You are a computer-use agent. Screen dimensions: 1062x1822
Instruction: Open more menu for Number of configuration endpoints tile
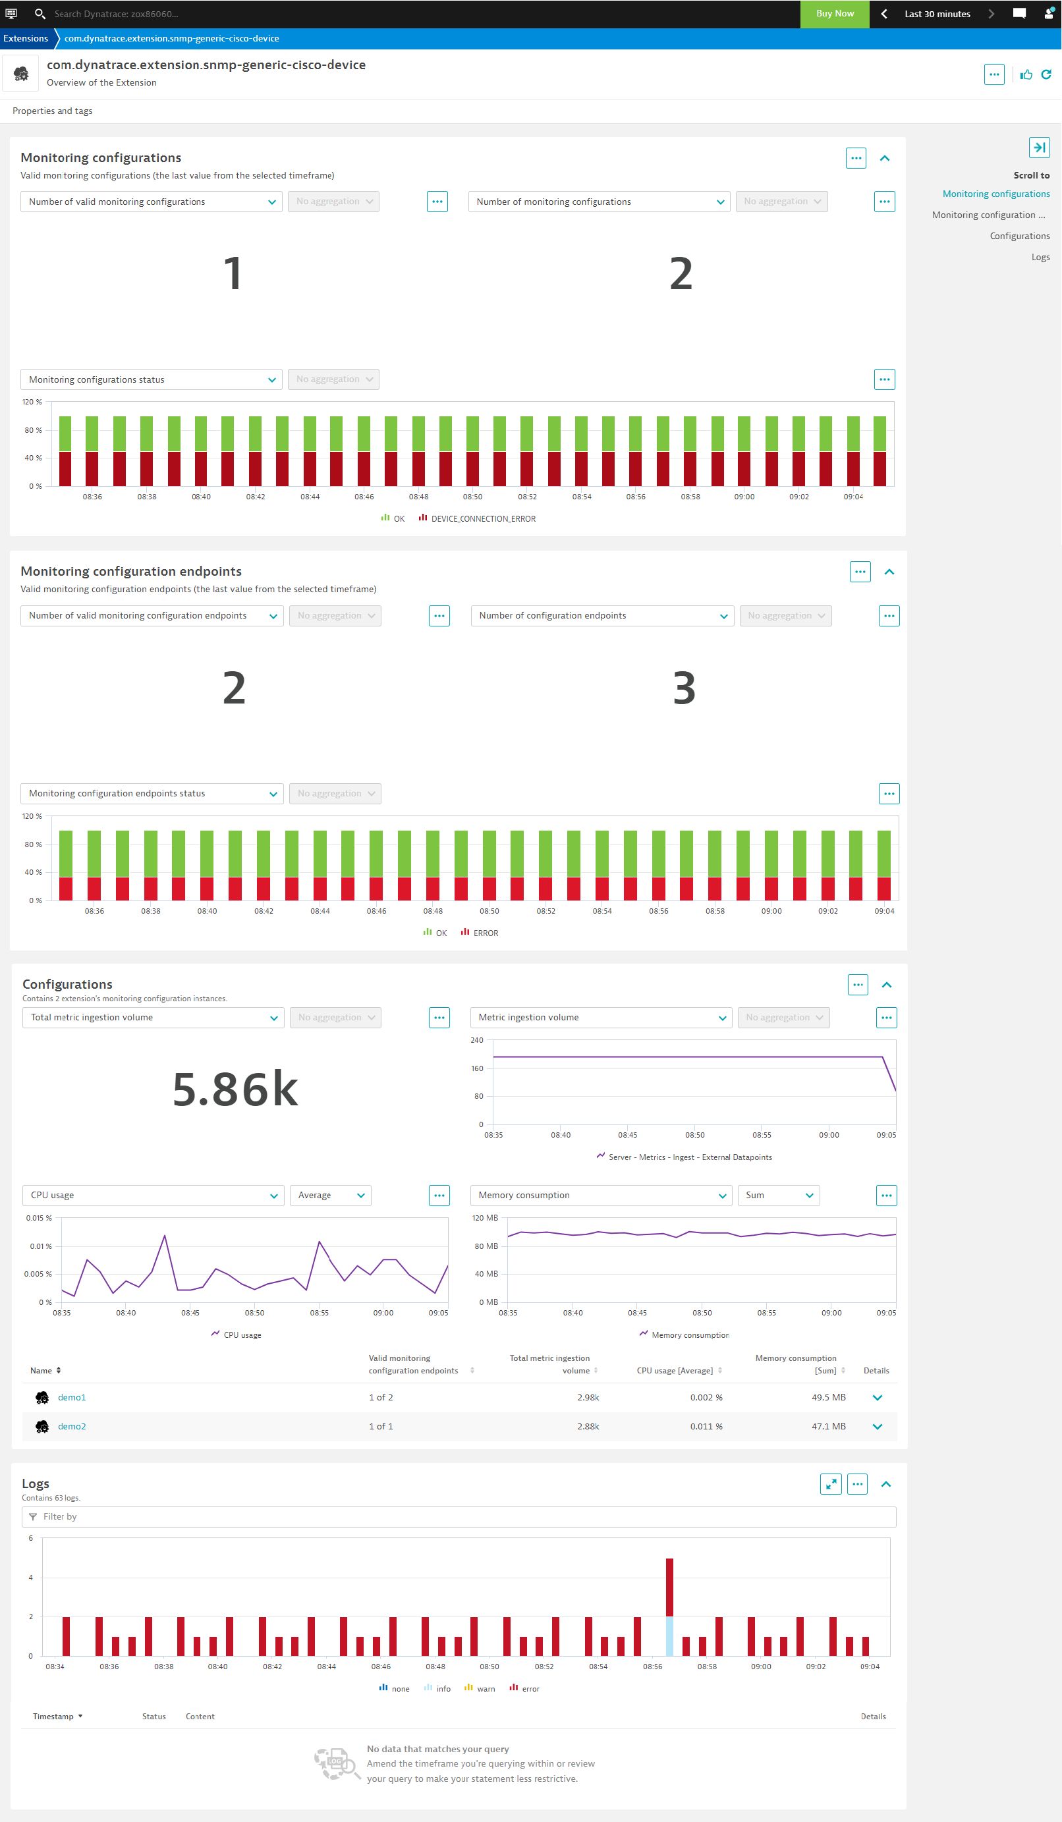tap(889, 616)
